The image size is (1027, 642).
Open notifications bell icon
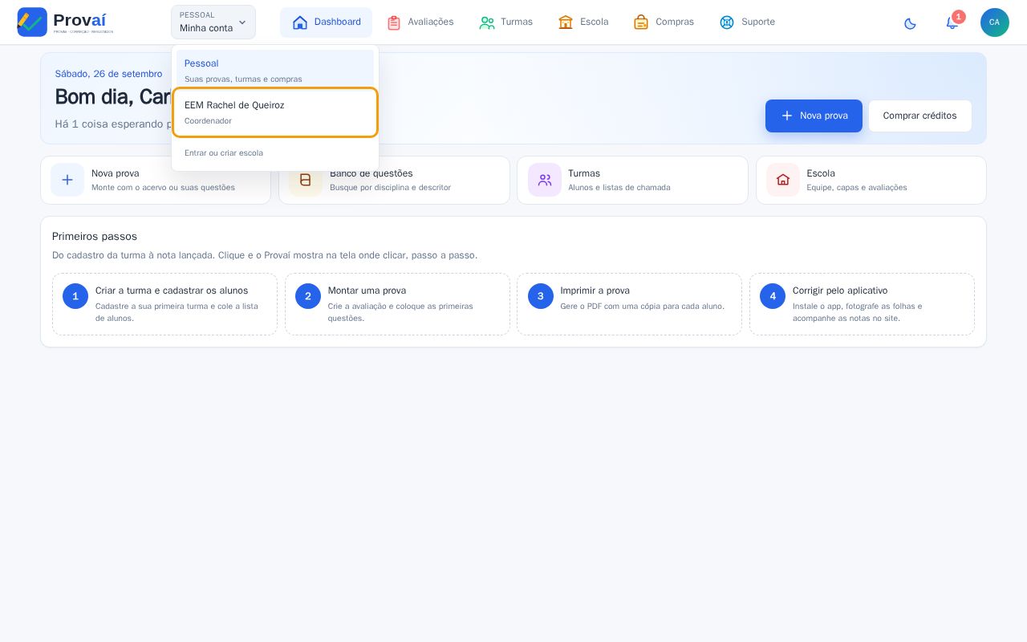tap(952, 22)
